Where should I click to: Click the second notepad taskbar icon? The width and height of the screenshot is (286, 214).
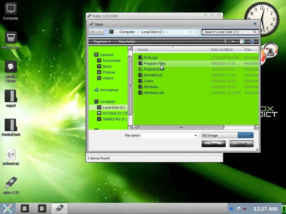point(42,208)
